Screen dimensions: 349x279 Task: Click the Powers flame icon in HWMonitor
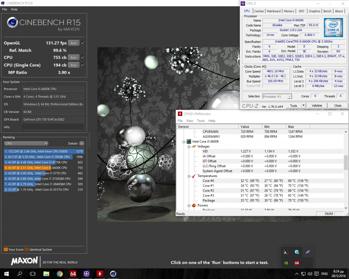click(194, 205)
